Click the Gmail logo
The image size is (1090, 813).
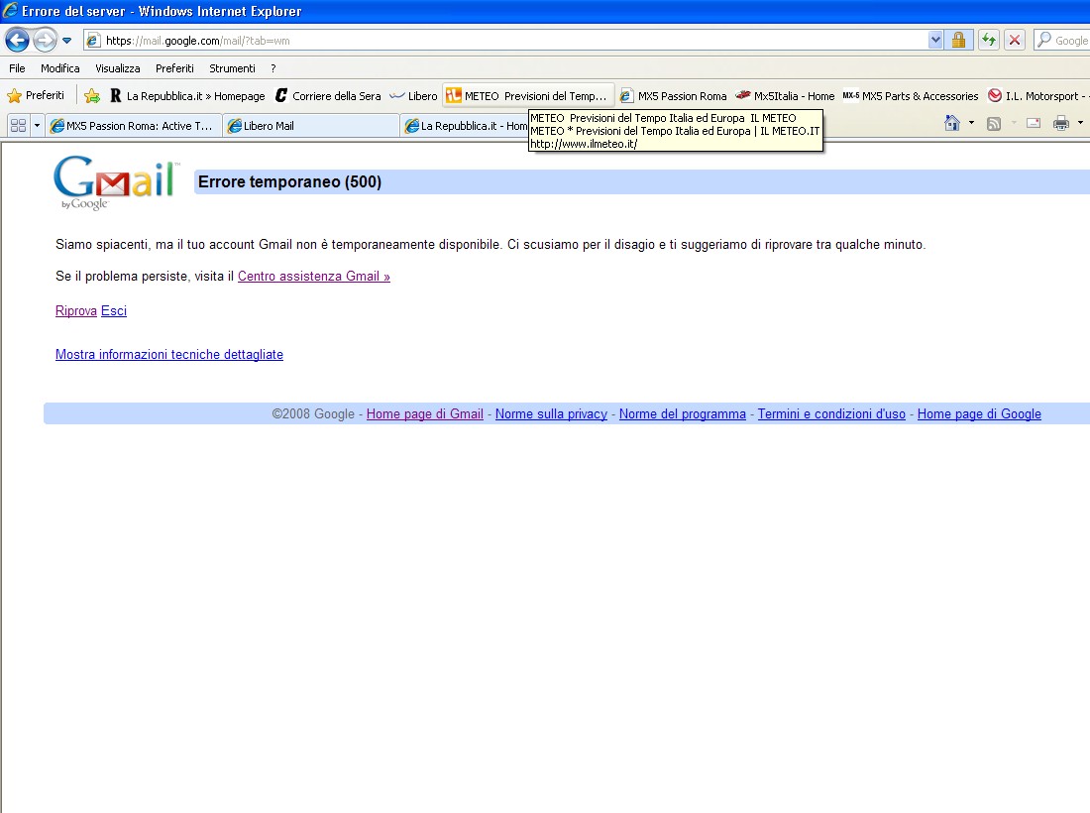pyautogui.click(x=116, y=182)
